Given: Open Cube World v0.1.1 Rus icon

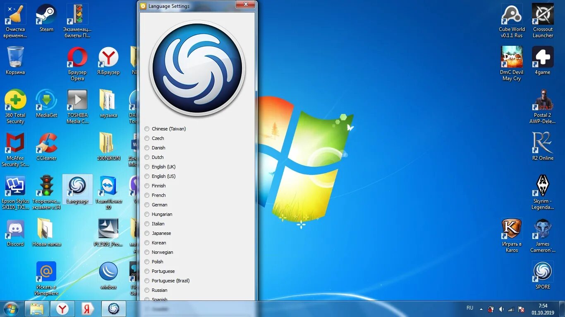Looking at the screenshot, I should [x=512, y=21].
